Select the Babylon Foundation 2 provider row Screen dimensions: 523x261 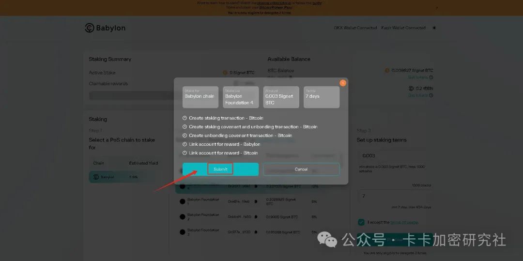[x=260, y=216]
